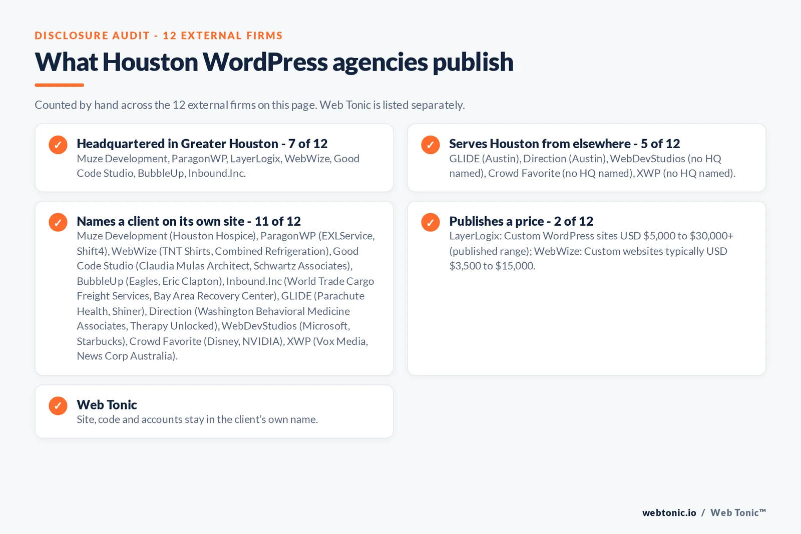Click the title 'What Houston WordPress agencies publish'
The height and width of the screenshot is (534, 801).
(274, 62)
